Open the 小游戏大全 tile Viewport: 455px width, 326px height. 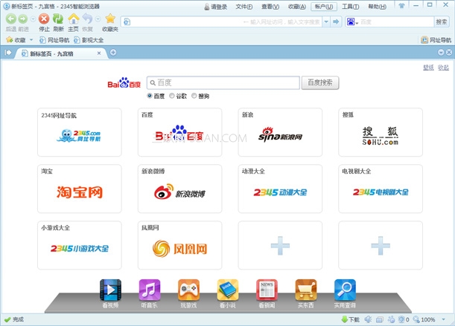click(80, 245)
